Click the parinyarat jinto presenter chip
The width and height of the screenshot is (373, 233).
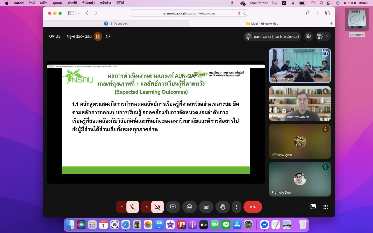272,37
